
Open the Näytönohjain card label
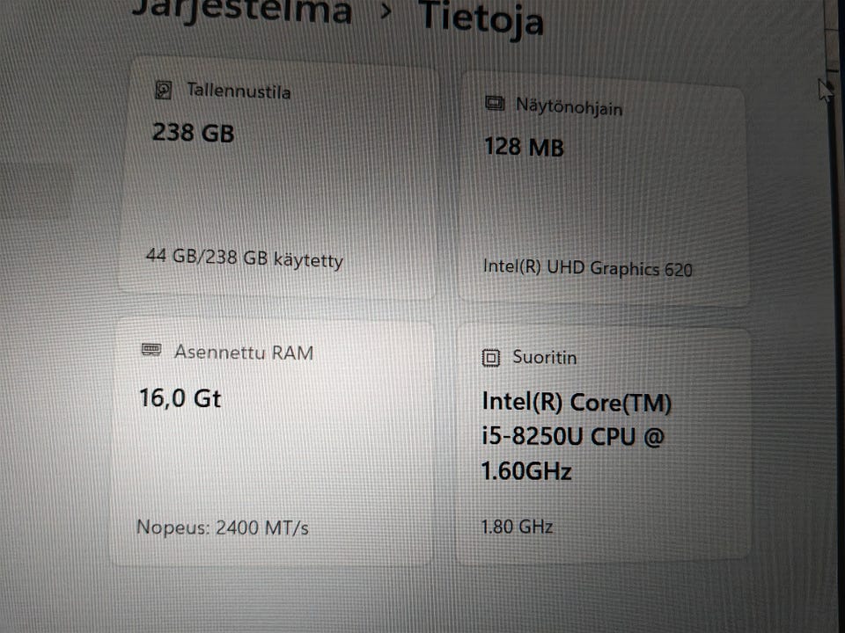pos(568,107)
